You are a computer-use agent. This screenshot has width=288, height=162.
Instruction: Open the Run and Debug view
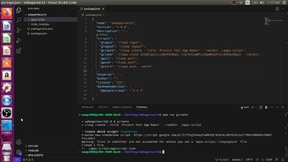pos(18,40)
